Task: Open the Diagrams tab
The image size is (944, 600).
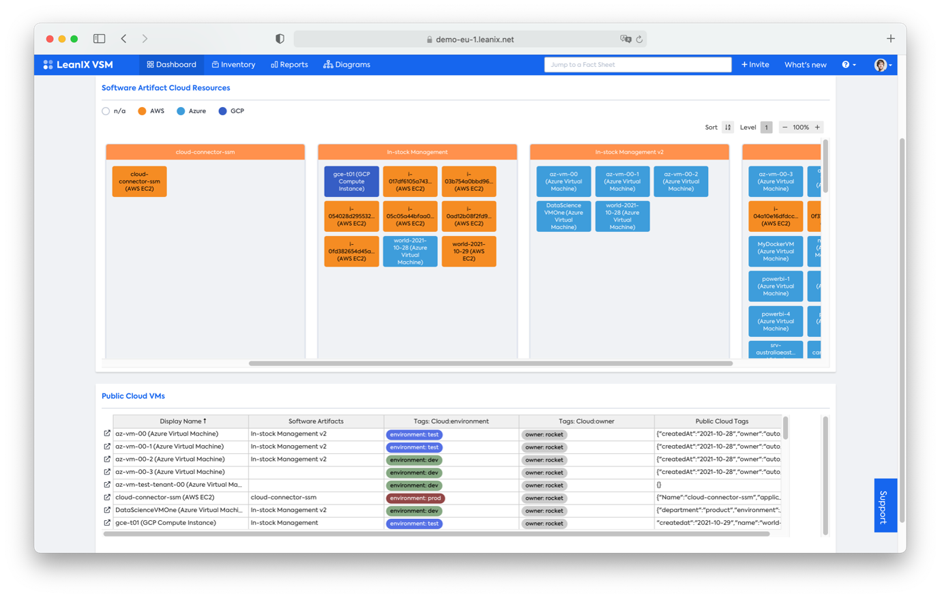Action: click(x=346, y=65)
